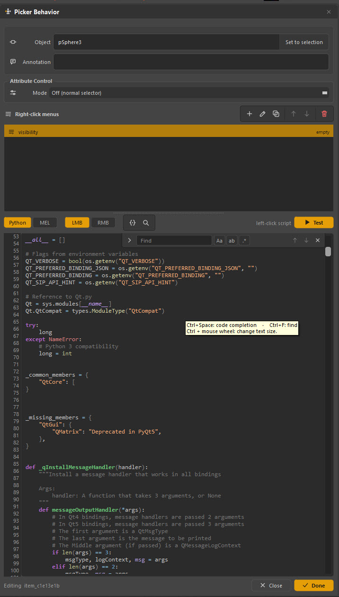
Task: Click the Close button at bottom
Action: (x=271, y=586)
